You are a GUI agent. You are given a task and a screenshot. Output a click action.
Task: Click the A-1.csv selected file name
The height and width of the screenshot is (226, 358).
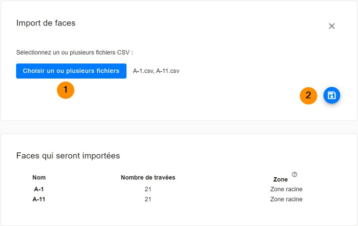point(143,71)
